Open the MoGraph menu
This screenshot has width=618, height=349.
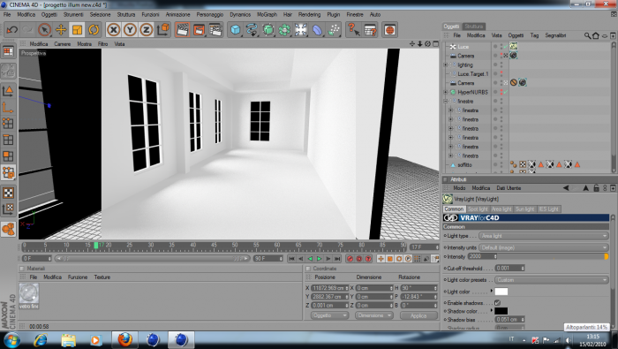point(267,15)
